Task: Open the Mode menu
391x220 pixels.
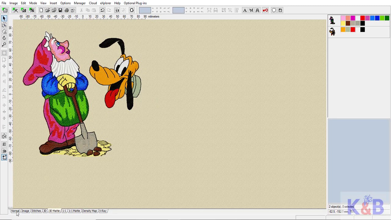Action: point(33,3)
